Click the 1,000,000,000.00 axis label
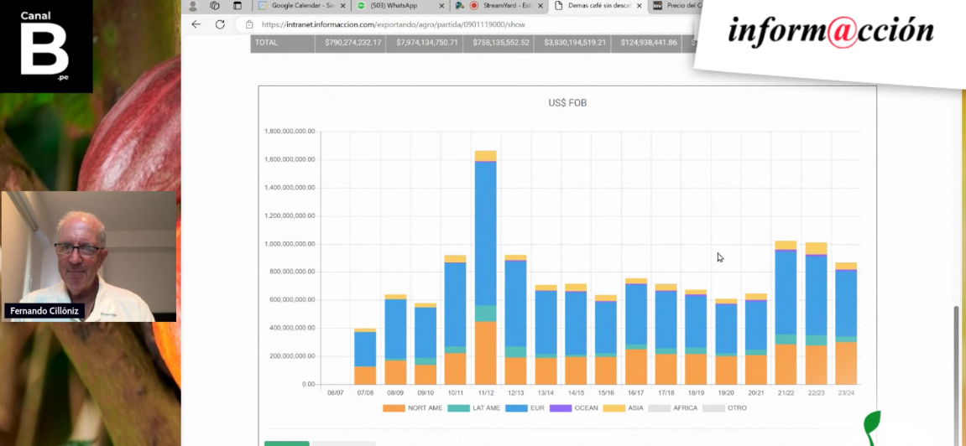 coord(290,244)
